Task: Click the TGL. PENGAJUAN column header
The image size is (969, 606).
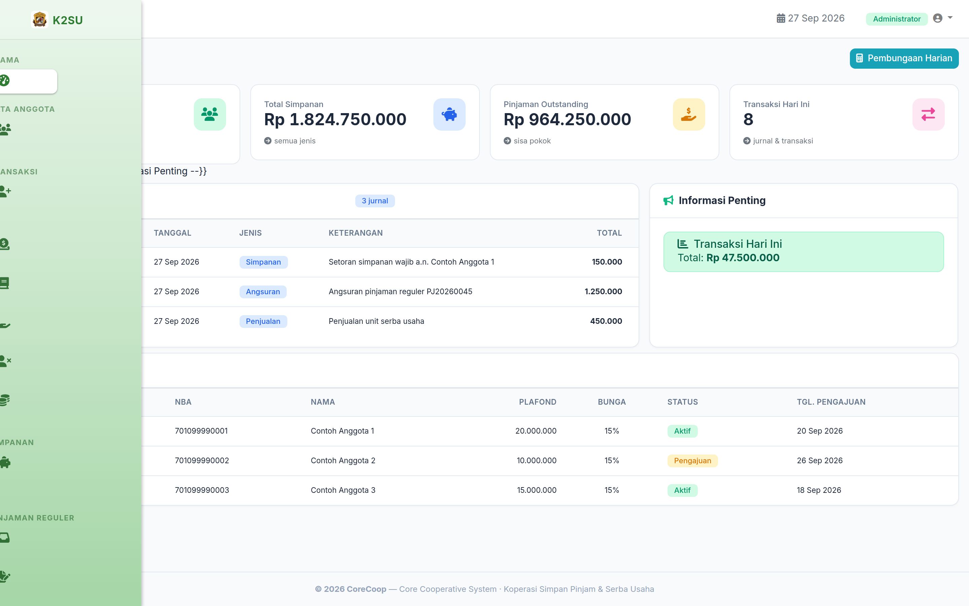Action: (831, 402)
